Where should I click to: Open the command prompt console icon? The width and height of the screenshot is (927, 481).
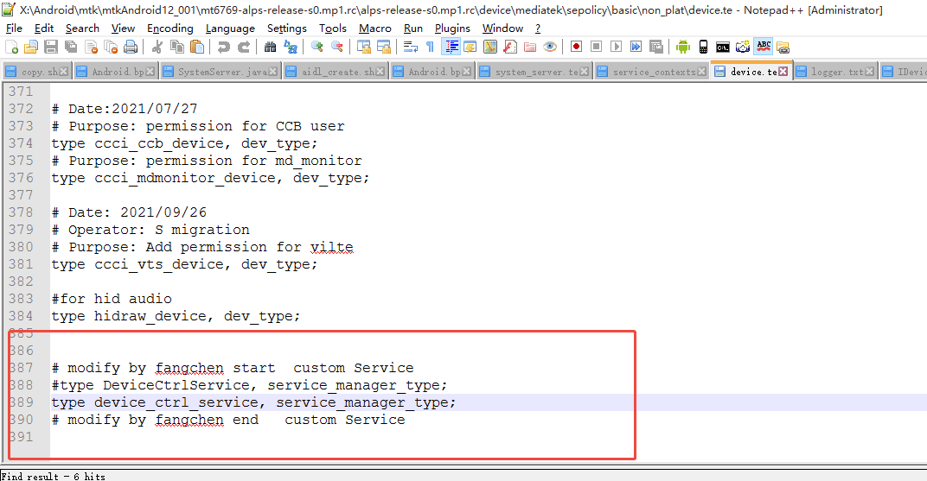click(x=722, y=47)
